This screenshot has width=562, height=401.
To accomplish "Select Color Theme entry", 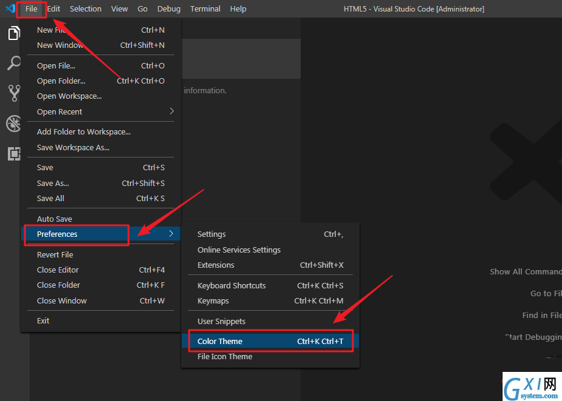I will [270, 341].
